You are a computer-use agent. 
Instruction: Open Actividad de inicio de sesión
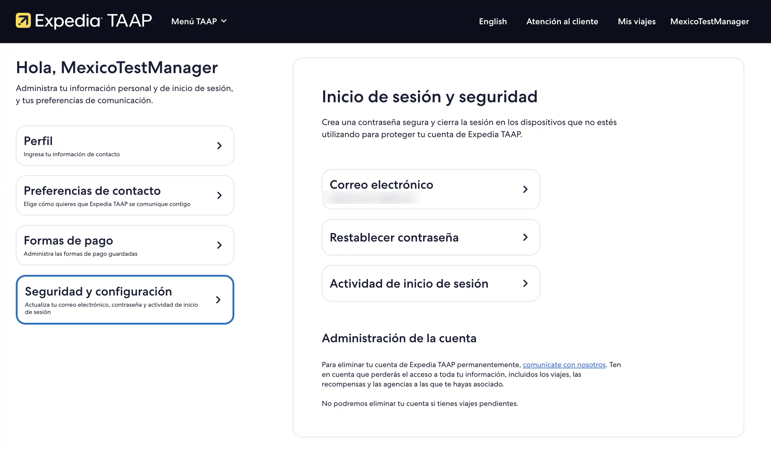pyautogui.click(x=431, y=284)
